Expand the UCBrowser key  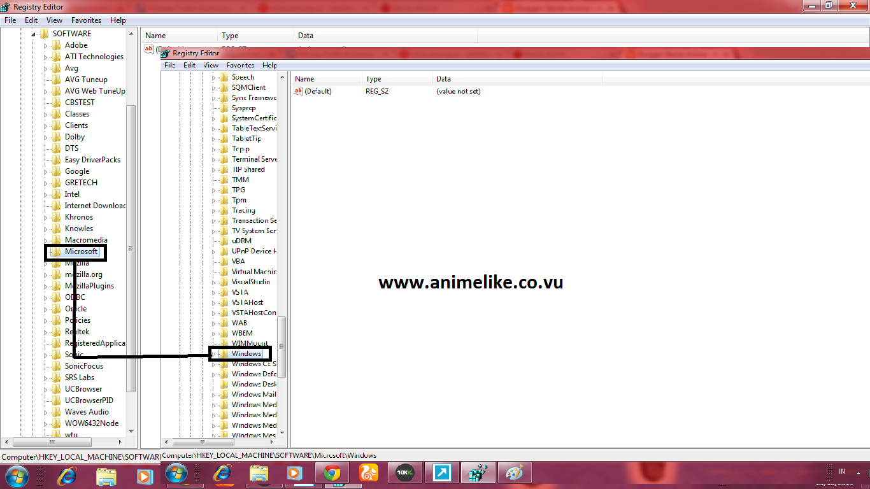[45, 389]
